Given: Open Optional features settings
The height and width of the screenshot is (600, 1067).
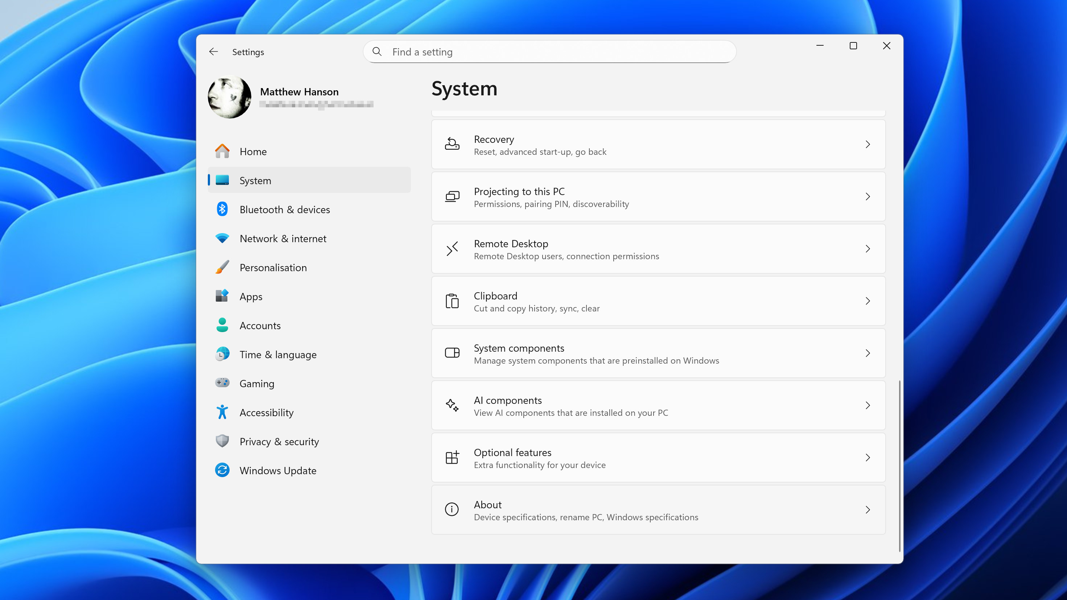Looking at the screenshot, I should (658, 458).
